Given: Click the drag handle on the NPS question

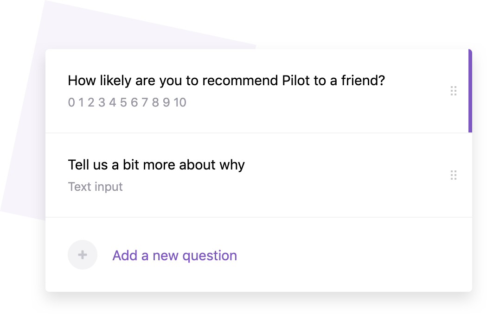Looking at the screenshot, I should [x=454, y=91].
